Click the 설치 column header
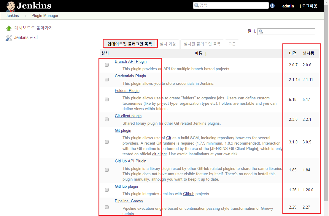 (x=105, y=53)
